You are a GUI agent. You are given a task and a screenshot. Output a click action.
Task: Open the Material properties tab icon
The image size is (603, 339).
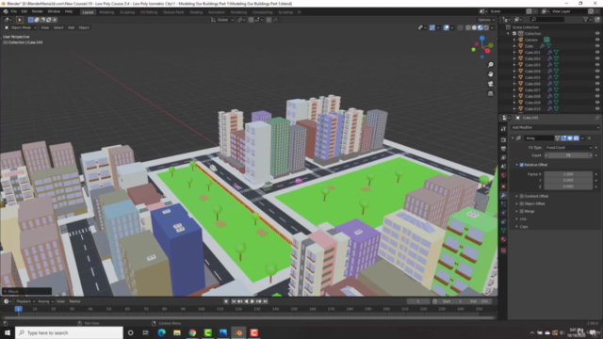pos(503,239)
